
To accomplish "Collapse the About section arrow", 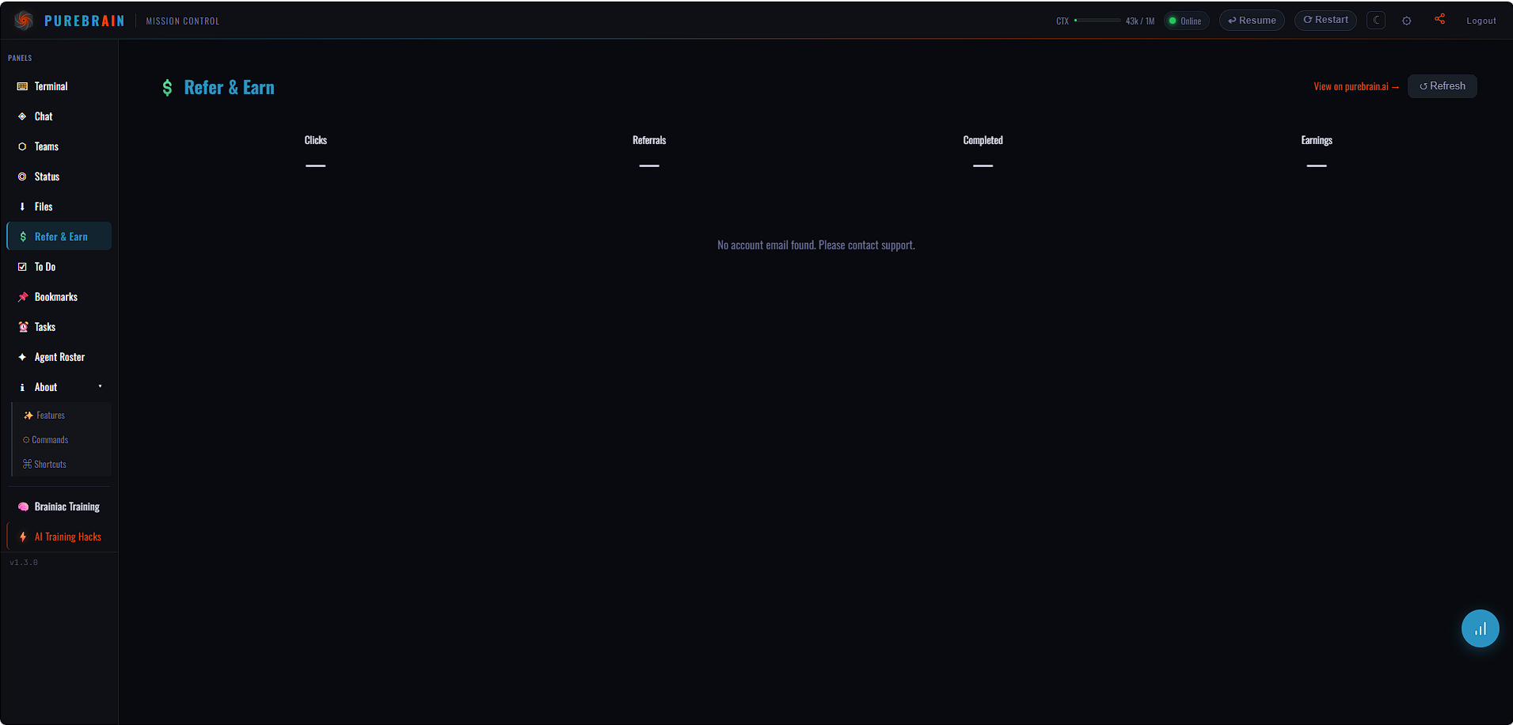I will click(100, 386).
